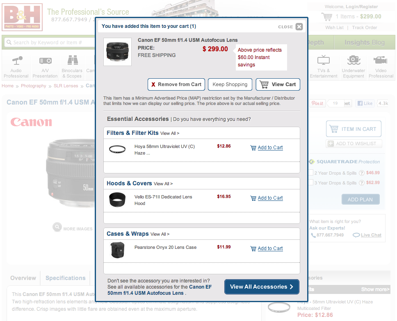View all Hoods & Covers

(x=163, y=184)
